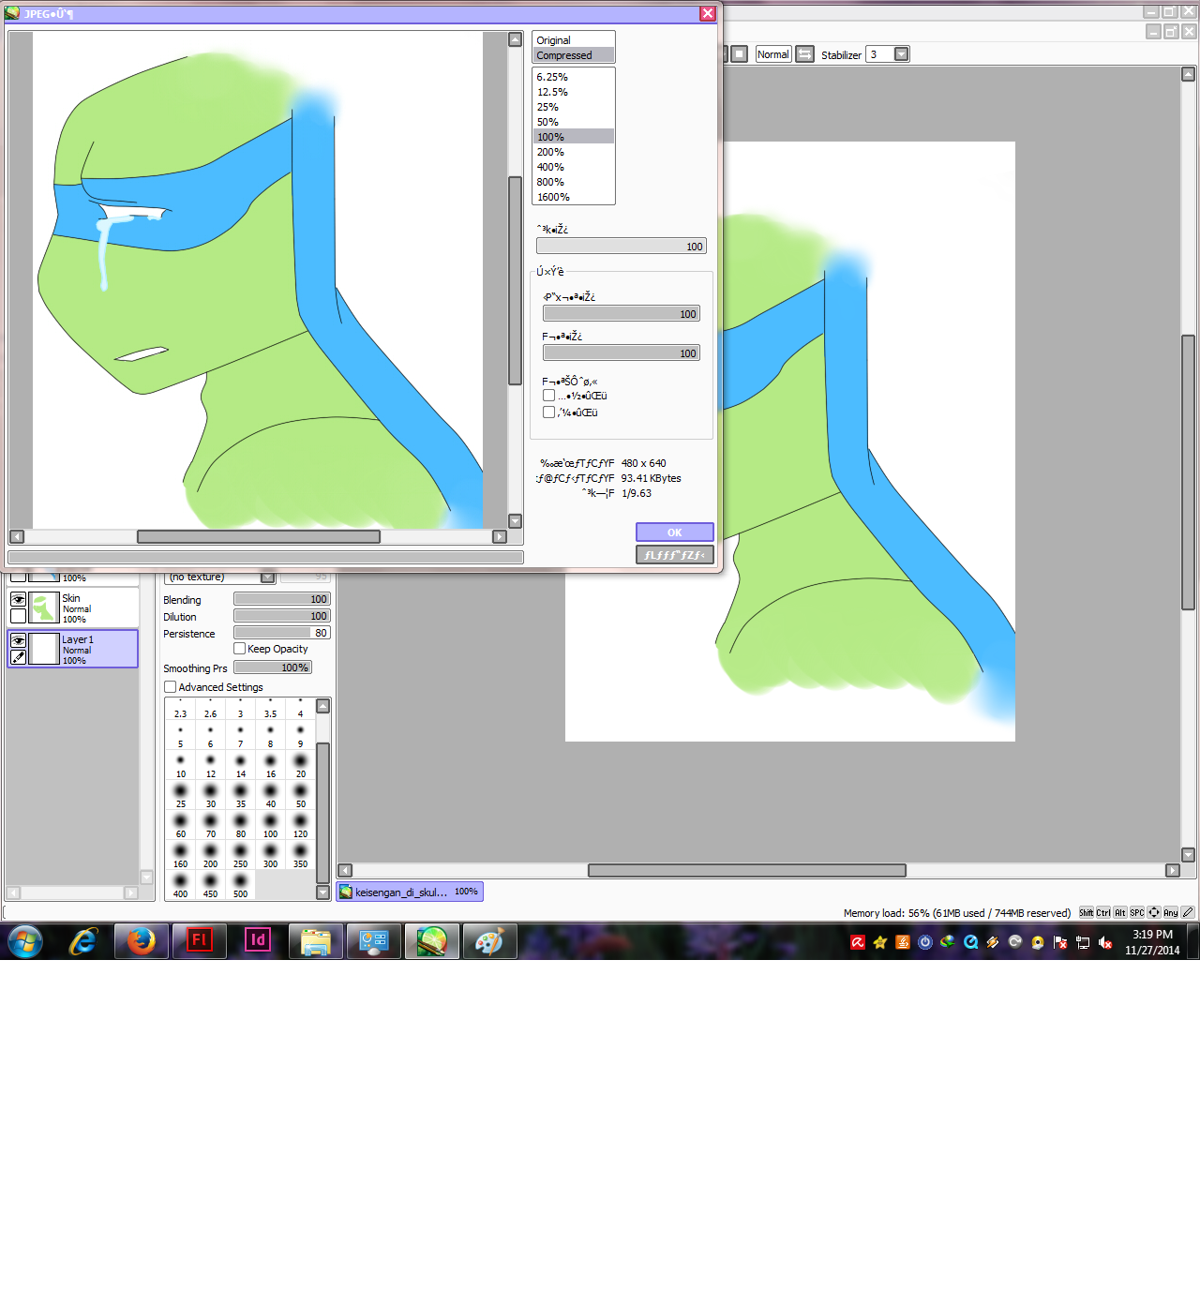
Task: Choose 12.5% zoom in JPEG dialog
Action: [x=574, y=92]
